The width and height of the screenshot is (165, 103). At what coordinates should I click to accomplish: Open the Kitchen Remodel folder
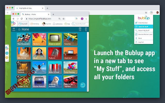tap(39, 82)
